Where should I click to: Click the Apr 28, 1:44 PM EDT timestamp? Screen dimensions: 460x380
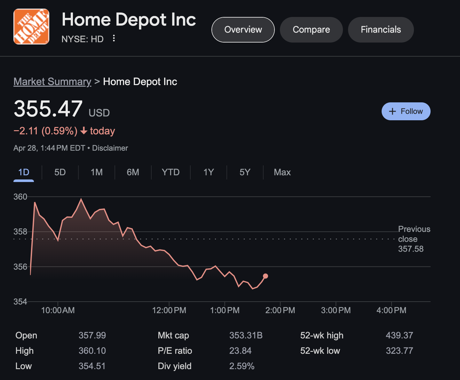[49, 148]
